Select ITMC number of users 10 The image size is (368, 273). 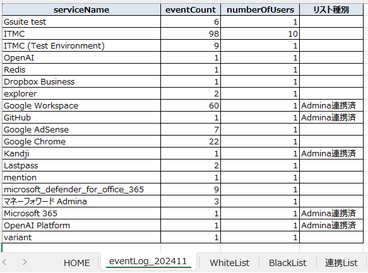pos(260,33)
